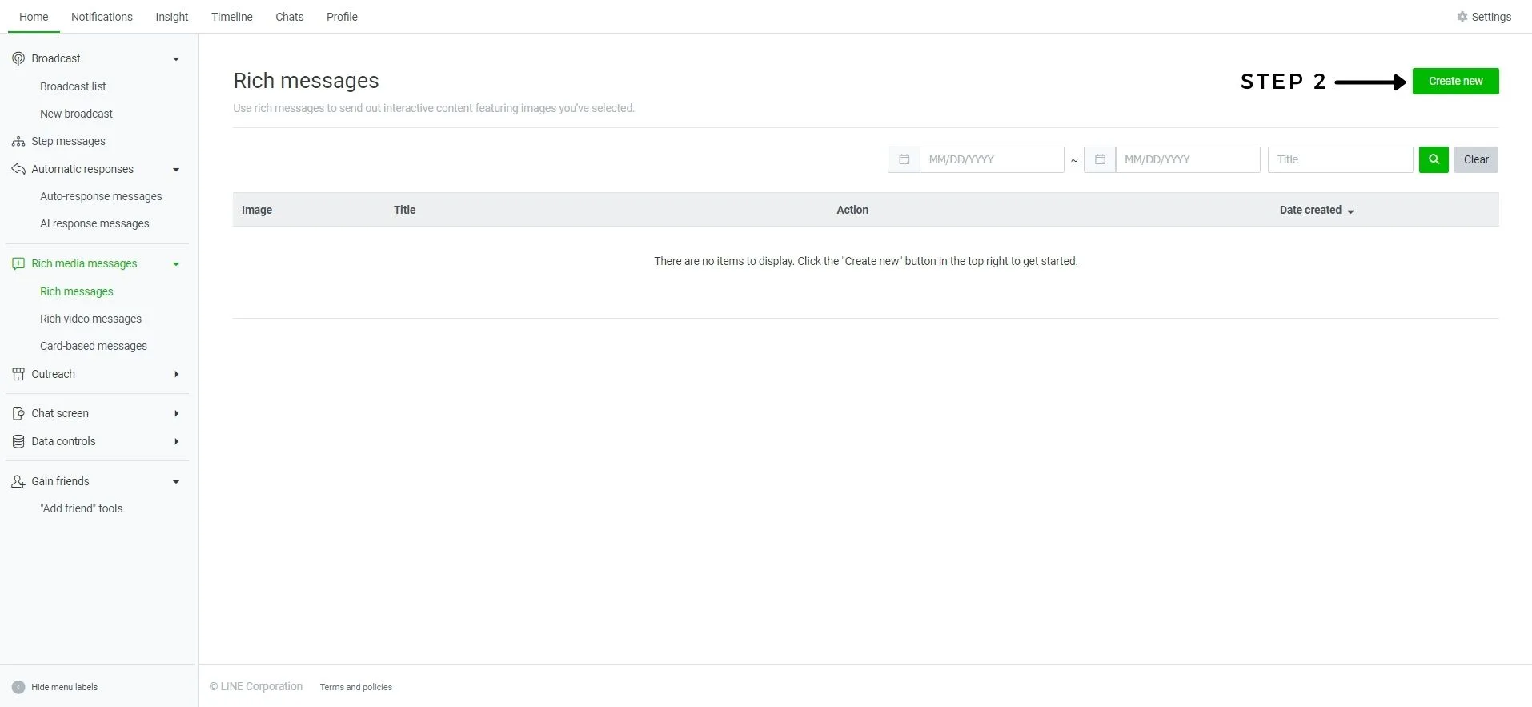
Task: Collapse the Gain friends section arrow
Action: pos(176,482)
